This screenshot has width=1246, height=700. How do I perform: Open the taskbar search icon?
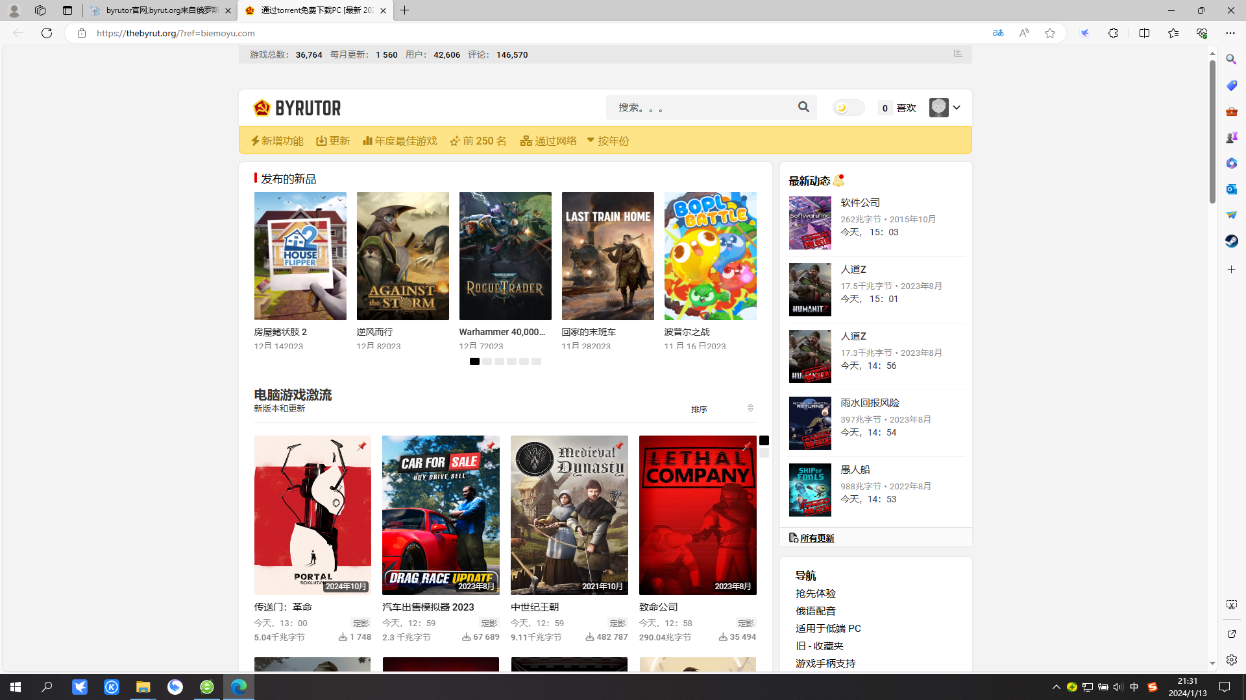[x=47, y=687]
